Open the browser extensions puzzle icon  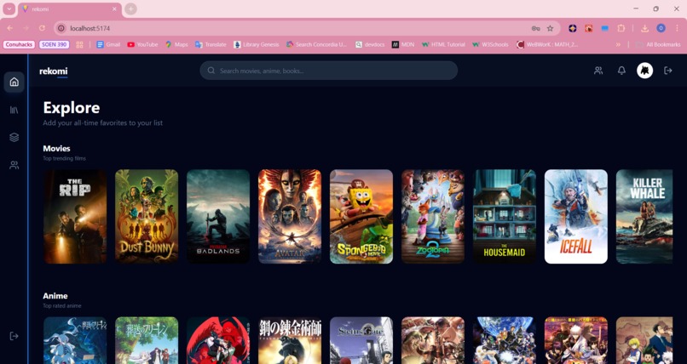pyautogui.click(x=621, y=28)
